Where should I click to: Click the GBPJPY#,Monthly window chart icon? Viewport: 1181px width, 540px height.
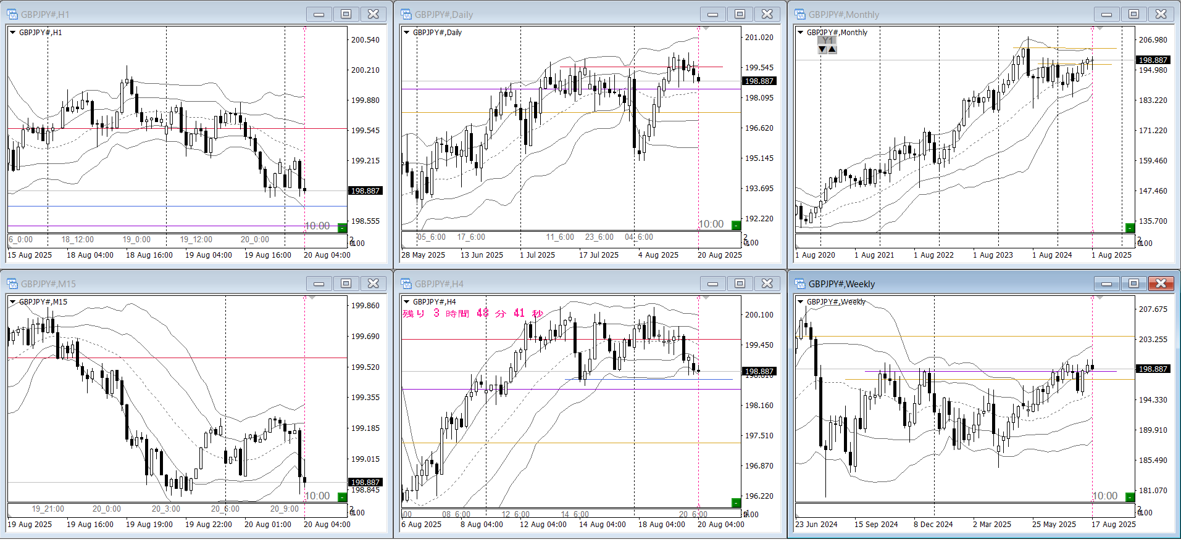(800, 14)
